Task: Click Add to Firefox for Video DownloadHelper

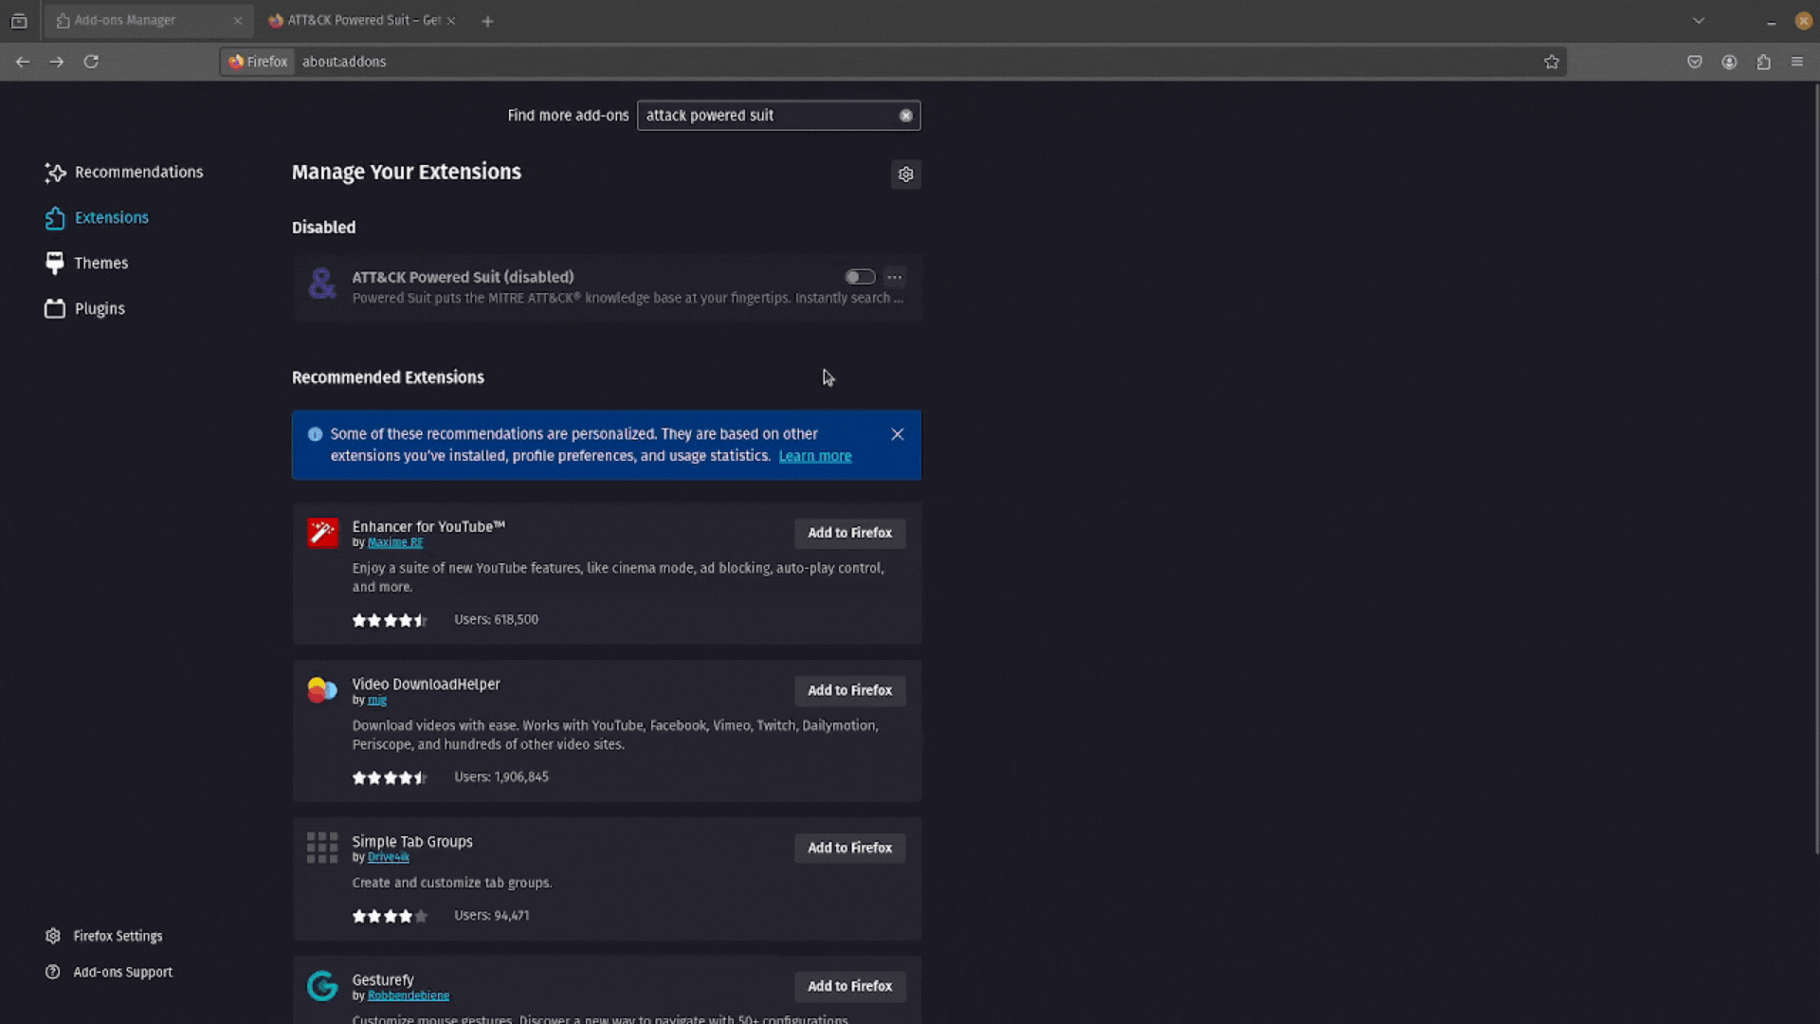Action: (x=850, y=690)
